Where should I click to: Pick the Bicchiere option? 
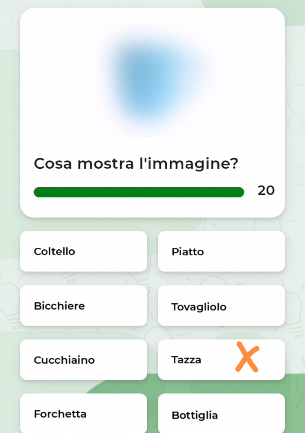(84, 306)
